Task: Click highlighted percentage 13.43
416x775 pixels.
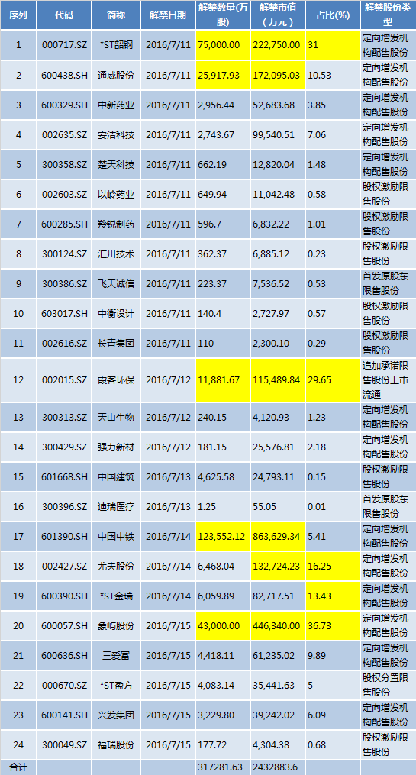Action: pos(333,596)
